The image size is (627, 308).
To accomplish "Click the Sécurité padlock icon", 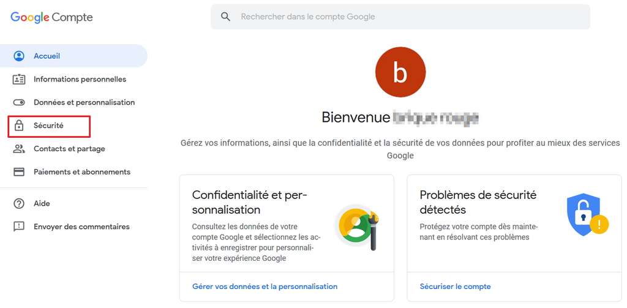I will (x=19, y=126).
